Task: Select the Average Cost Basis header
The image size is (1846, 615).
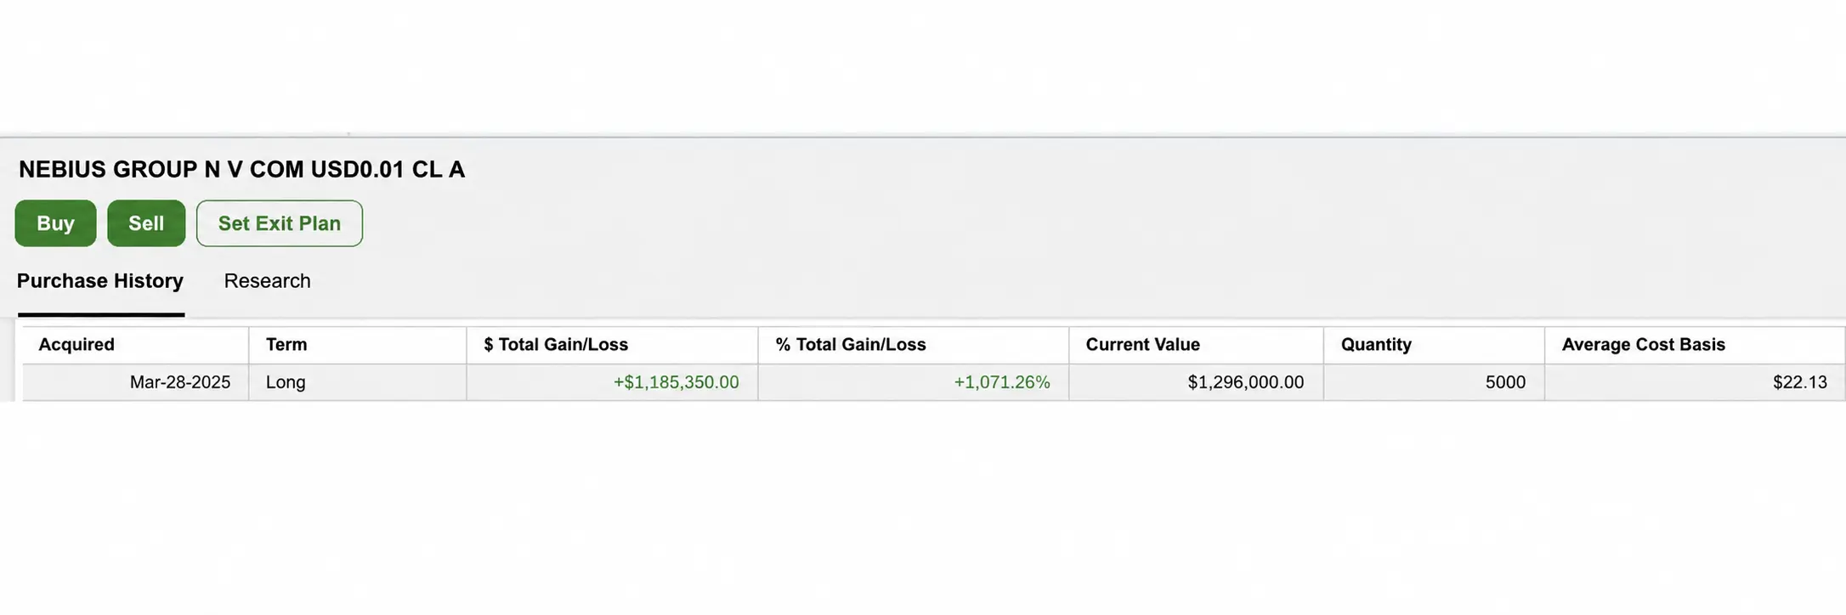Action: (x=1644, y=345)
